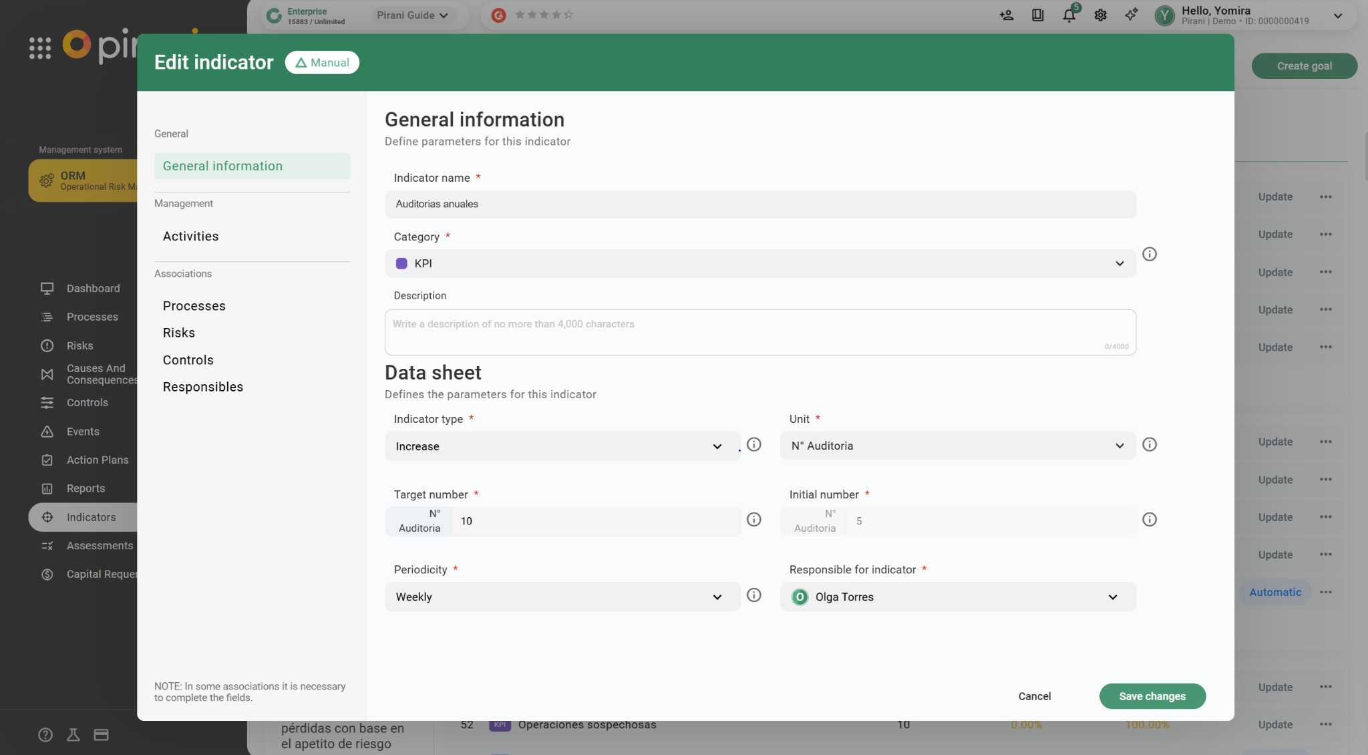Click the Periodicity info icon
1368x755 pixels.
click(753, 595)
